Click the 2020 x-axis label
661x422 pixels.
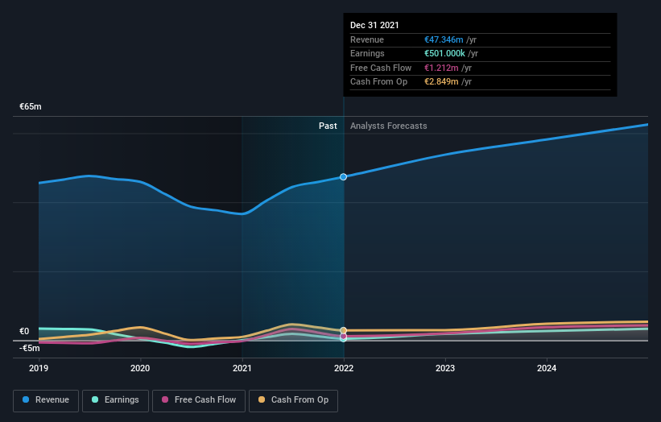(140, 368)
